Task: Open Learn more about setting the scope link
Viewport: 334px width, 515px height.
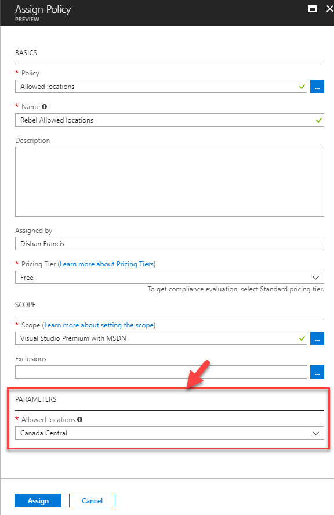Action: tap(99, 325)
